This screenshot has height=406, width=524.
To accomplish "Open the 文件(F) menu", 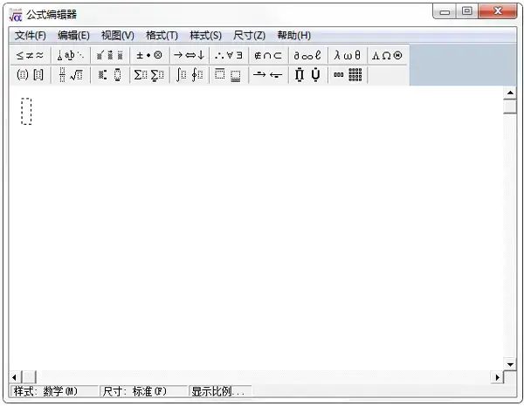I will point(30,36).
